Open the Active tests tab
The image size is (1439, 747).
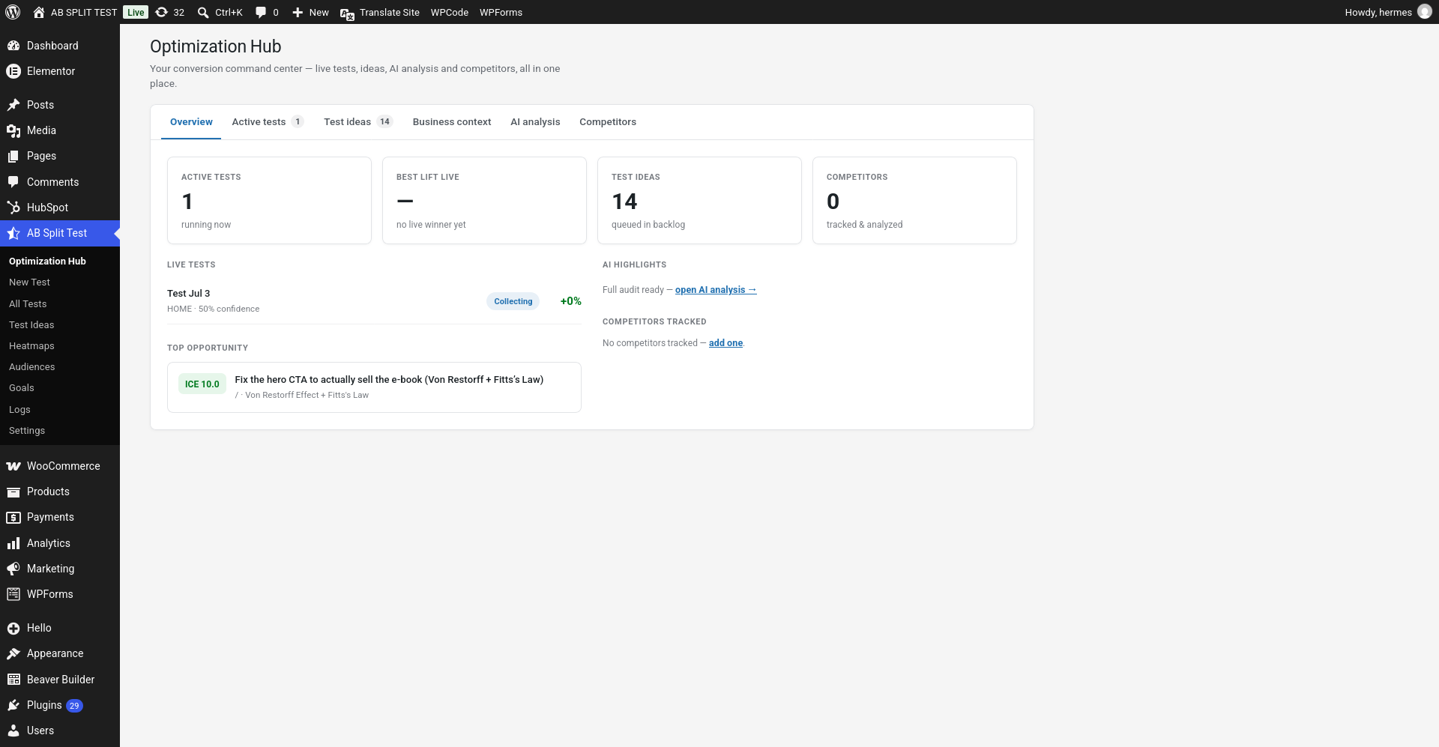[268, 122]
